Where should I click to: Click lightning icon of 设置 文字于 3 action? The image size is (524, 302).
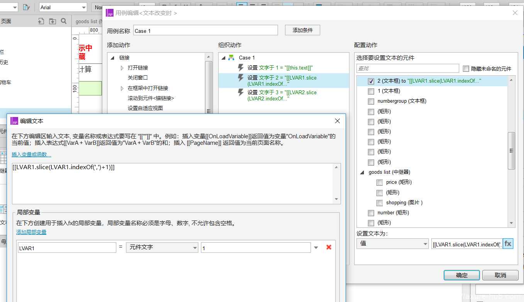point(241,93)
